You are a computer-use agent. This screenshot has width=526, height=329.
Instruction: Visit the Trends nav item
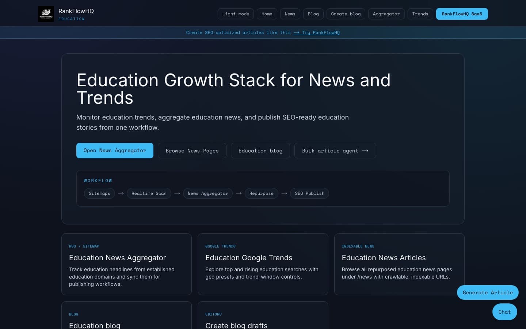pyautogui.click(x=420, y=14)
